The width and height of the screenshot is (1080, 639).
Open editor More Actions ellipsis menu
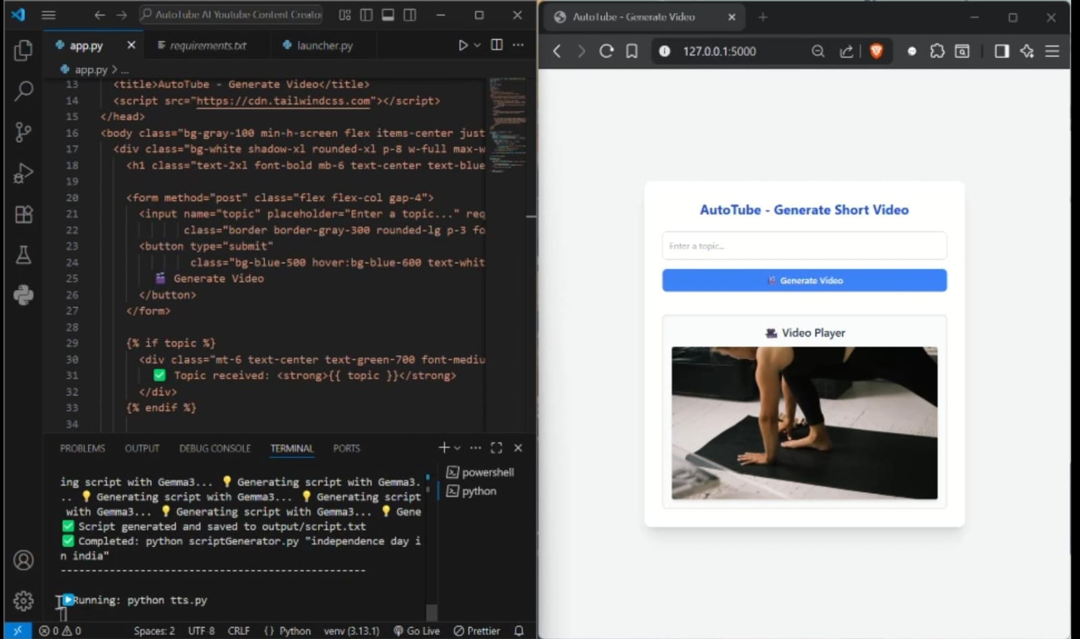(x=518, y=45)
